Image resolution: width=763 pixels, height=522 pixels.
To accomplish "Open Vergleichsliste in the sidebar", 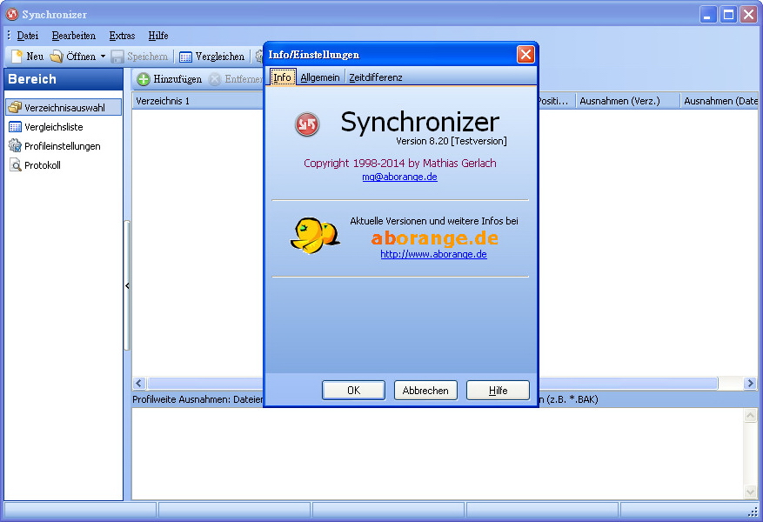I will [53, 127].
